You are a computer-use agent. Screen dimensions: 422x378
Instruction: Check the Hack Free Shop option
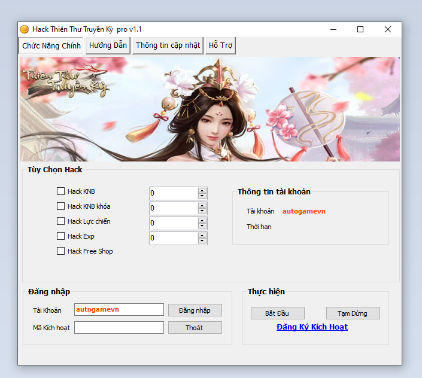(x=60, y=251)
